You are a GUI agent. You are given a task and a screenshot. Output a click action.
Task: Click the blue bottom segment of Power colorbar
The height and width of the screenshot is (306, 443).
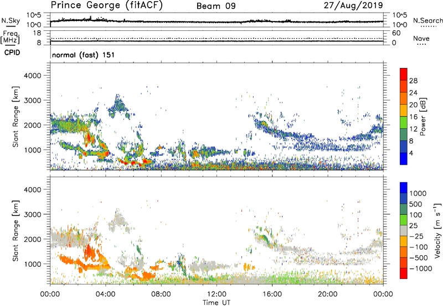click(x=404, y=159)
